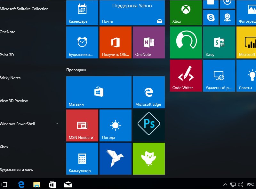Expand the Windows PowerShell folder chevron
256x189 pixels.
57,124
